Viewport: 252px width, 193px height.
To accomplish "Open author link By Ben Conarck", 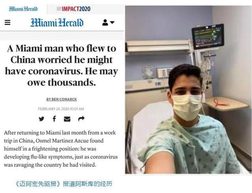I will click(61, 99).
